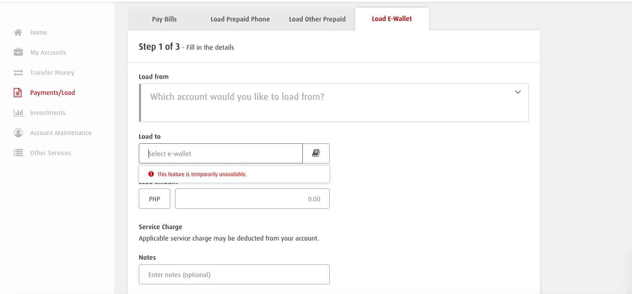Click the load amount input field
Screen dimensions: 632x294
(x=252, y=199)
